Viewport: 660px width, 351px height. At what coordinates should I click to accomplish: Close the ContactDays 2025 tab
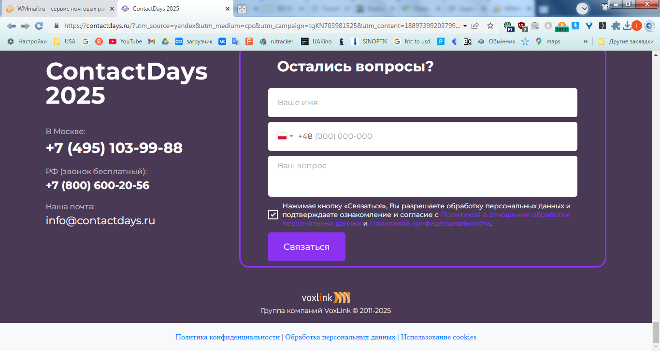click(227, 9)
